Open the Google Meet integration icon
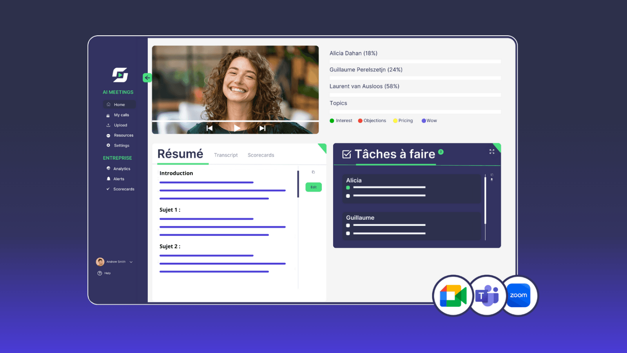This screenshot has height=353, width=627. 453,296
